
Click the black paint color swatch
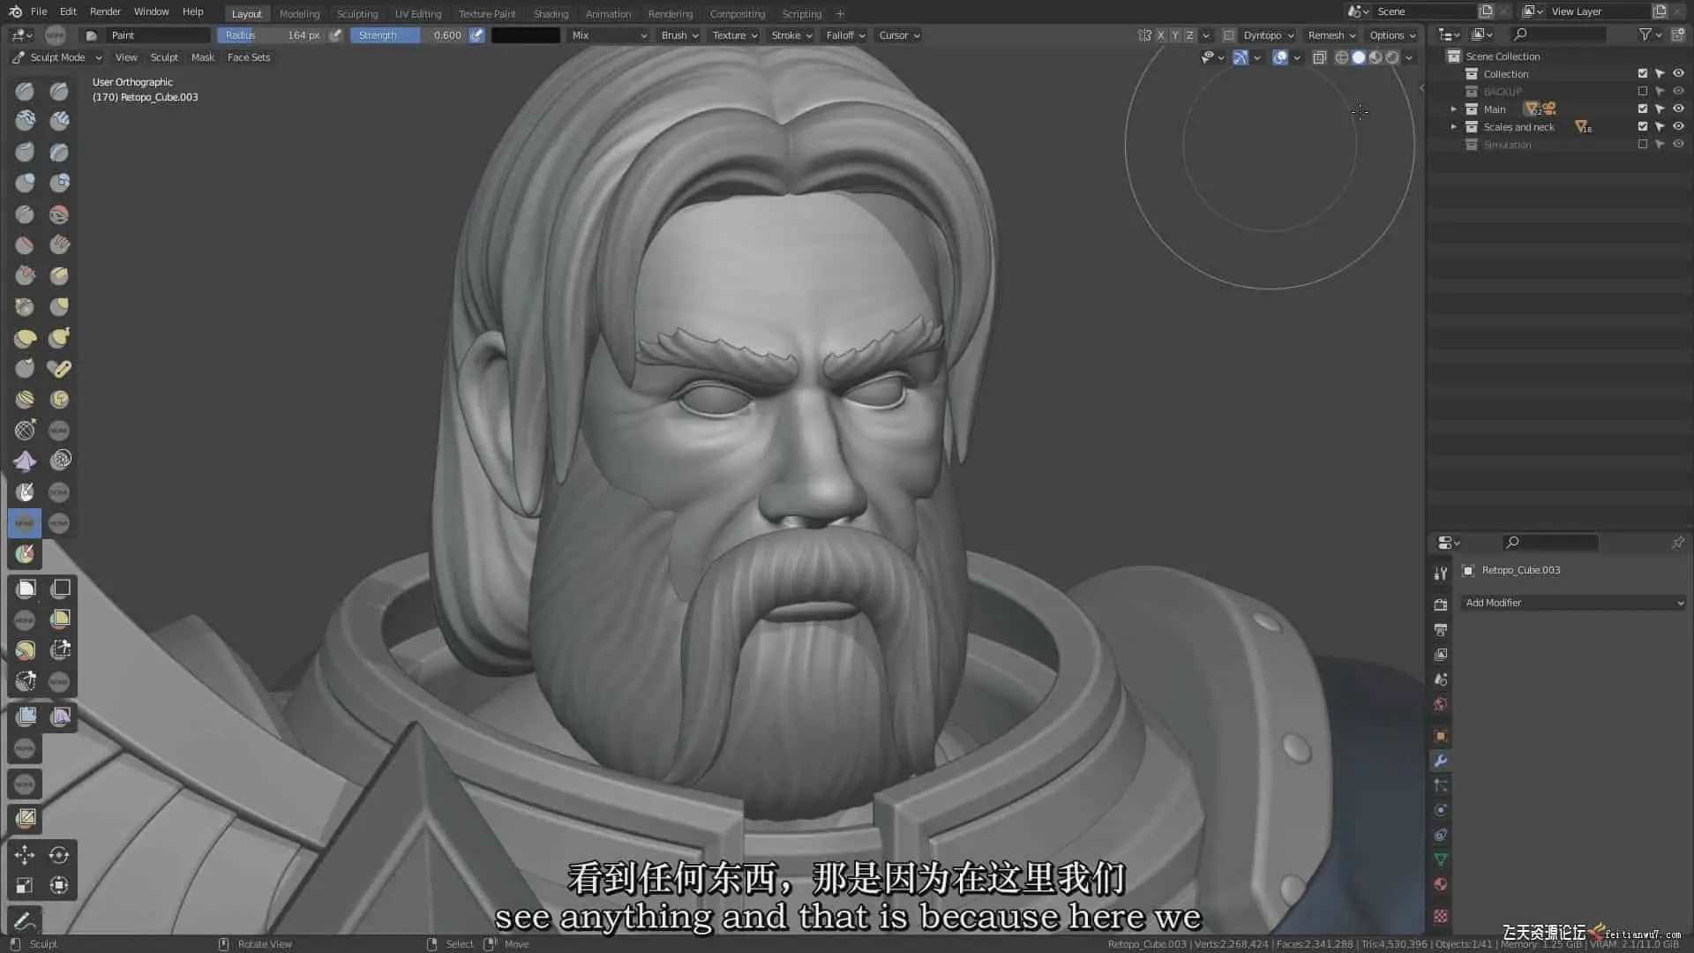click(x=526, y=35)
